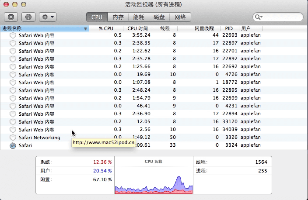Sort by PID column header

(x=229, y=28)
